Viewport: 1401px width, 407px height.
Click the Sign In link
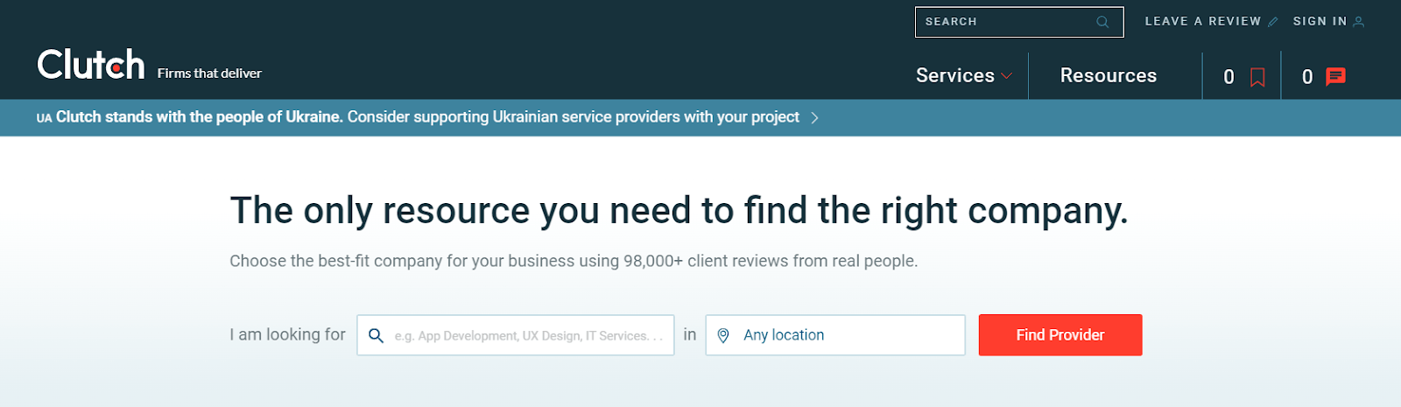coord(1320,22)
